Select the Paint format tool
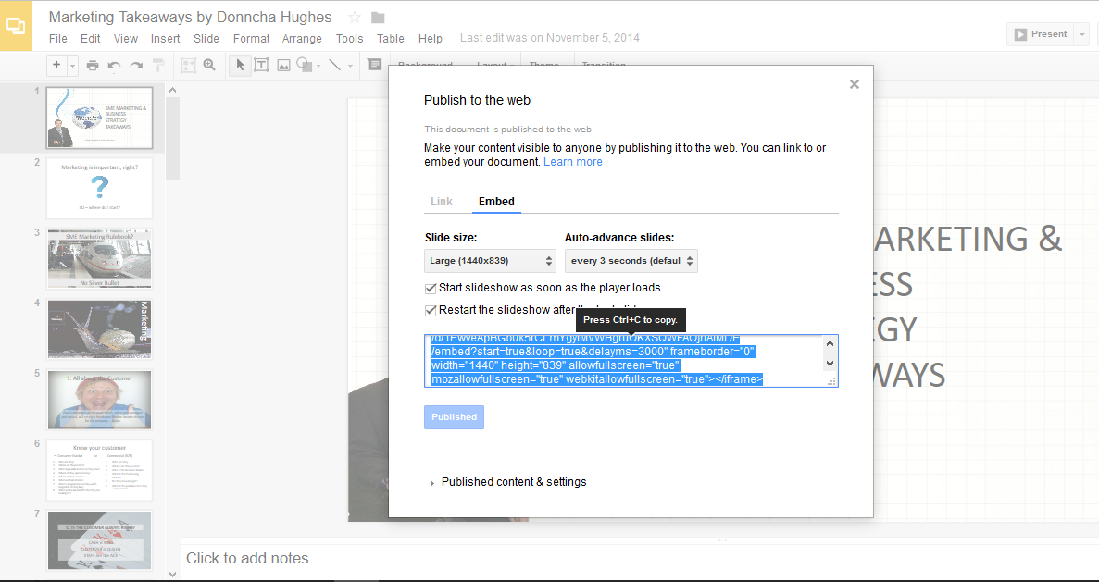Screen dimensions: 1099x582 coord(158,65)
